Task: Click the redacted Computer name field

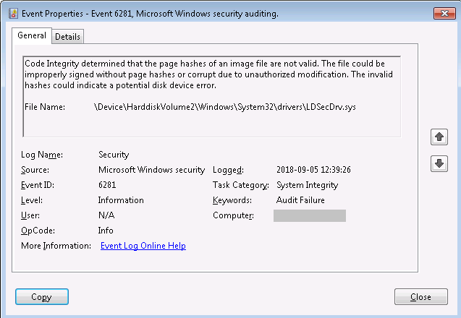Action: point(309,215)
